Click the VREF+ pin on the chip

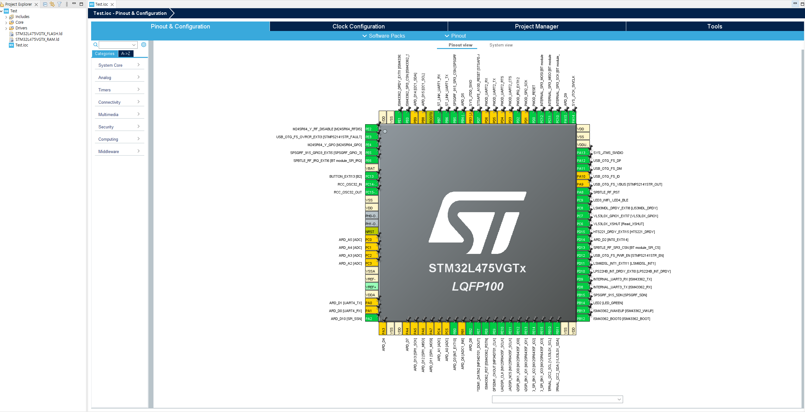[x=371, y=287]
